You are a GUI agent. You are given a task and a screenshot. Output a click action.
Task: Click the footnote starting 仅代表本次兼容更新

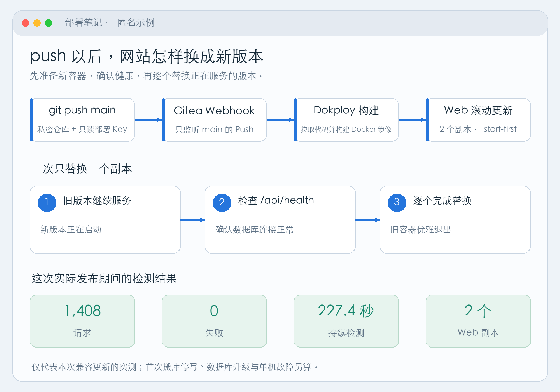[x=175, y=367]
